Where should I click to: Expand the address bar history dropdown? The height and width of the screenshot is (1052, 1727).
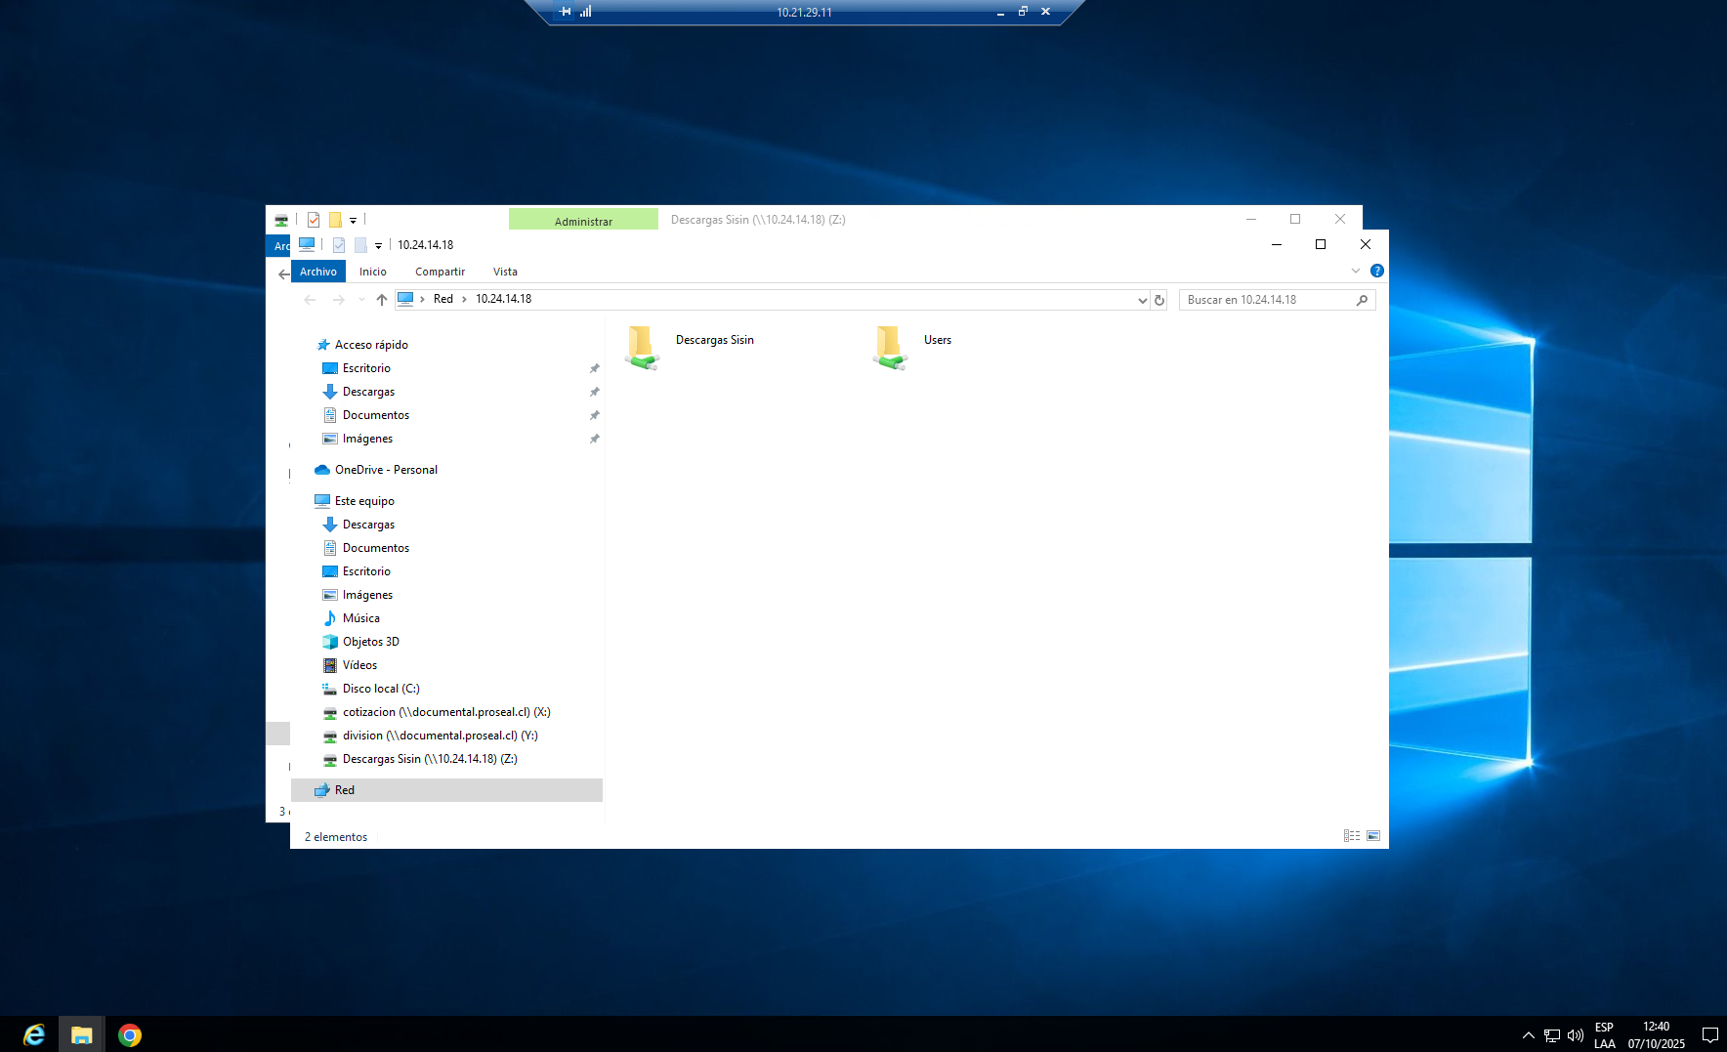pyautogui.click(x=1142, y=300)
